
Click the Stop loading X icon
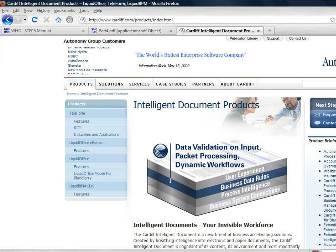click(x=47, y=20)
